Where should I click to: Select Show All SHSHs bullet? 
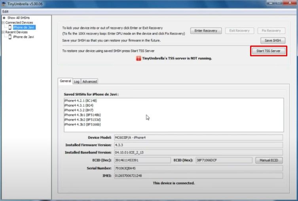tap(4, 18)
